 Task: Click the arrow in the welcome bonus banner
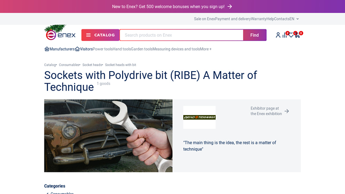(230, 6)
